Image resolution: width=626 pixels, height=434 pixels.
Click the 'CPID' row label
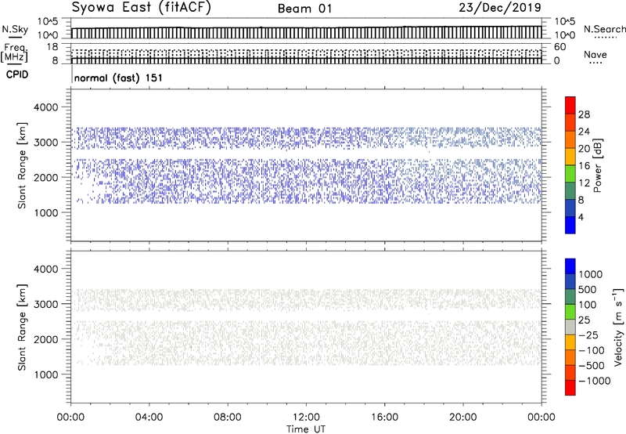[x=17, y=74]
